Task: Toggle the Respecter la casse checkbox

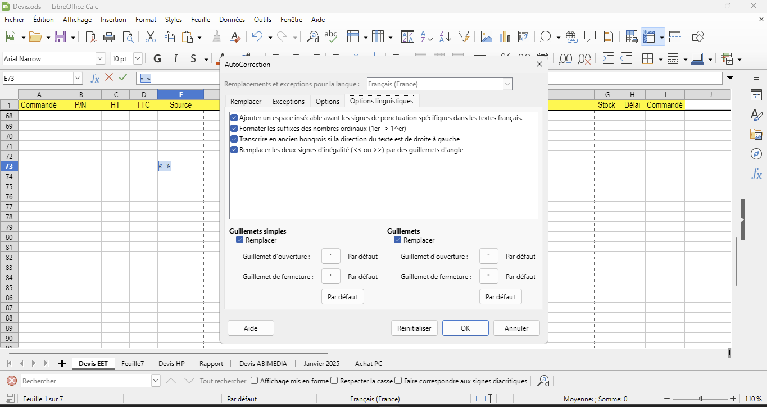Action: pos(334,381)
